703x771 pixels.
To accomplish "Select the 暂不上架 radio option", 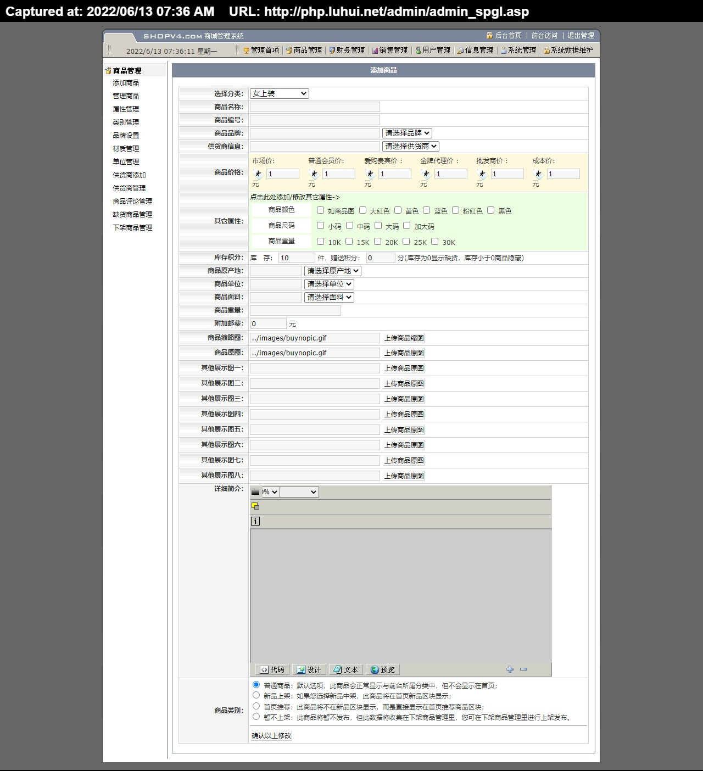I will coord(256,717).
